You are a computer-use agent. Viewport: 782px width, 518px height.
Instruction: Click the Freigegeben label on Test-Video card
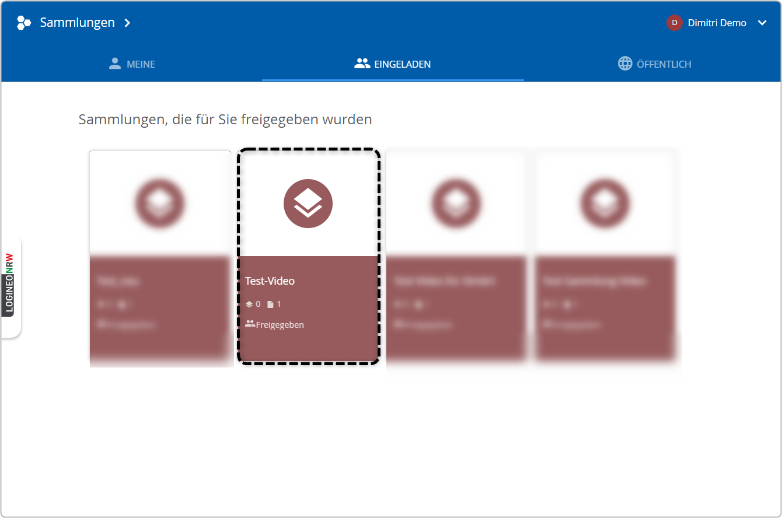pyautogui.click(x=280, y=325)
